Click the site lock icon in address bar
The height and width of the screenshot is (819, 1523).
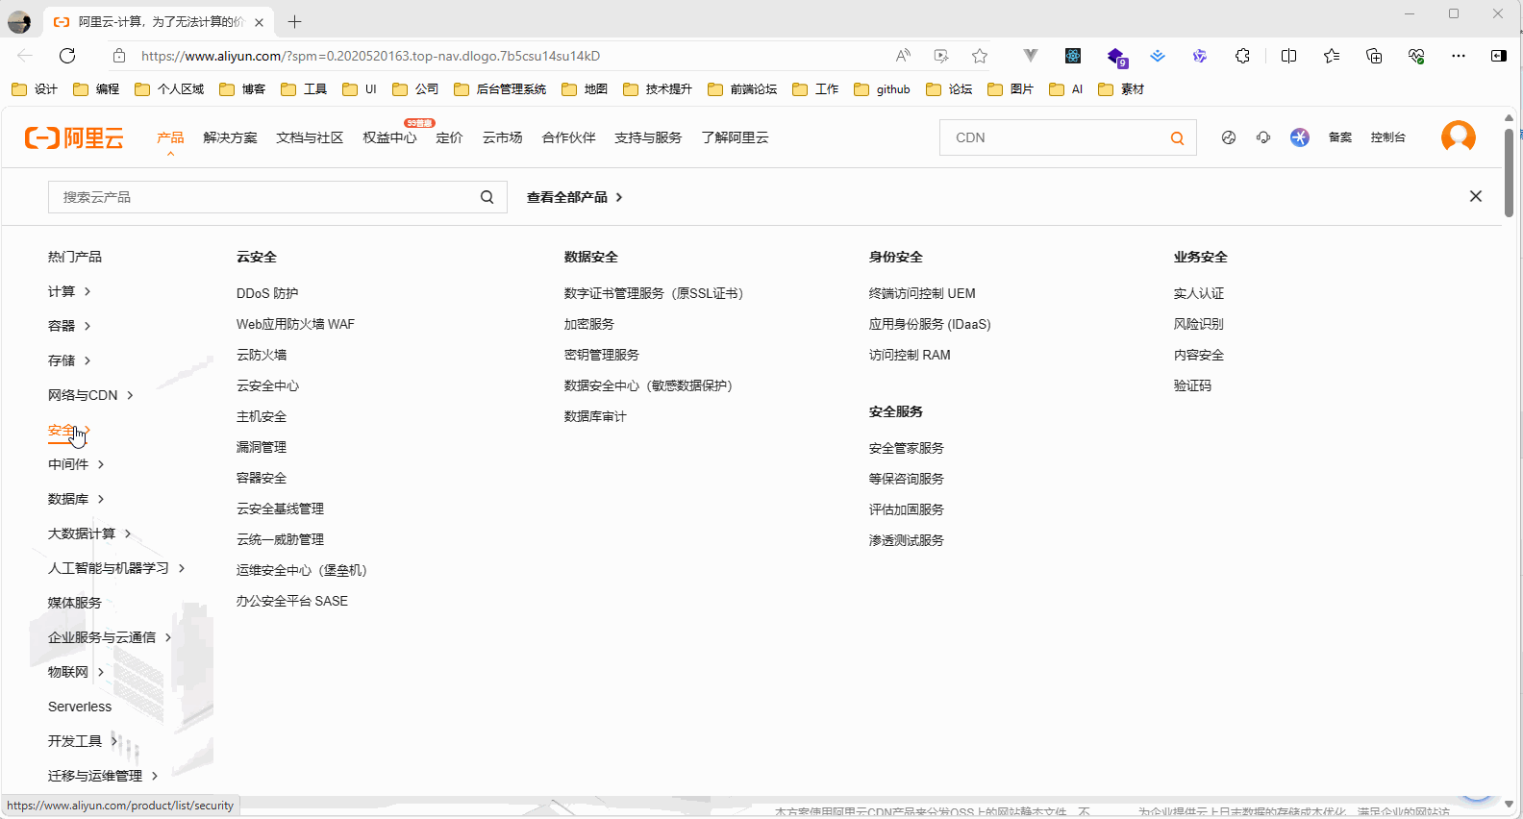coord(119,56)
